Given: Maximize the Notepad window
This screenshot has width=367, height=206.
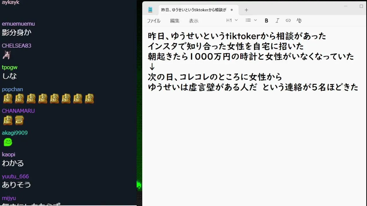Looking at the screenshot, I should 361,6.
